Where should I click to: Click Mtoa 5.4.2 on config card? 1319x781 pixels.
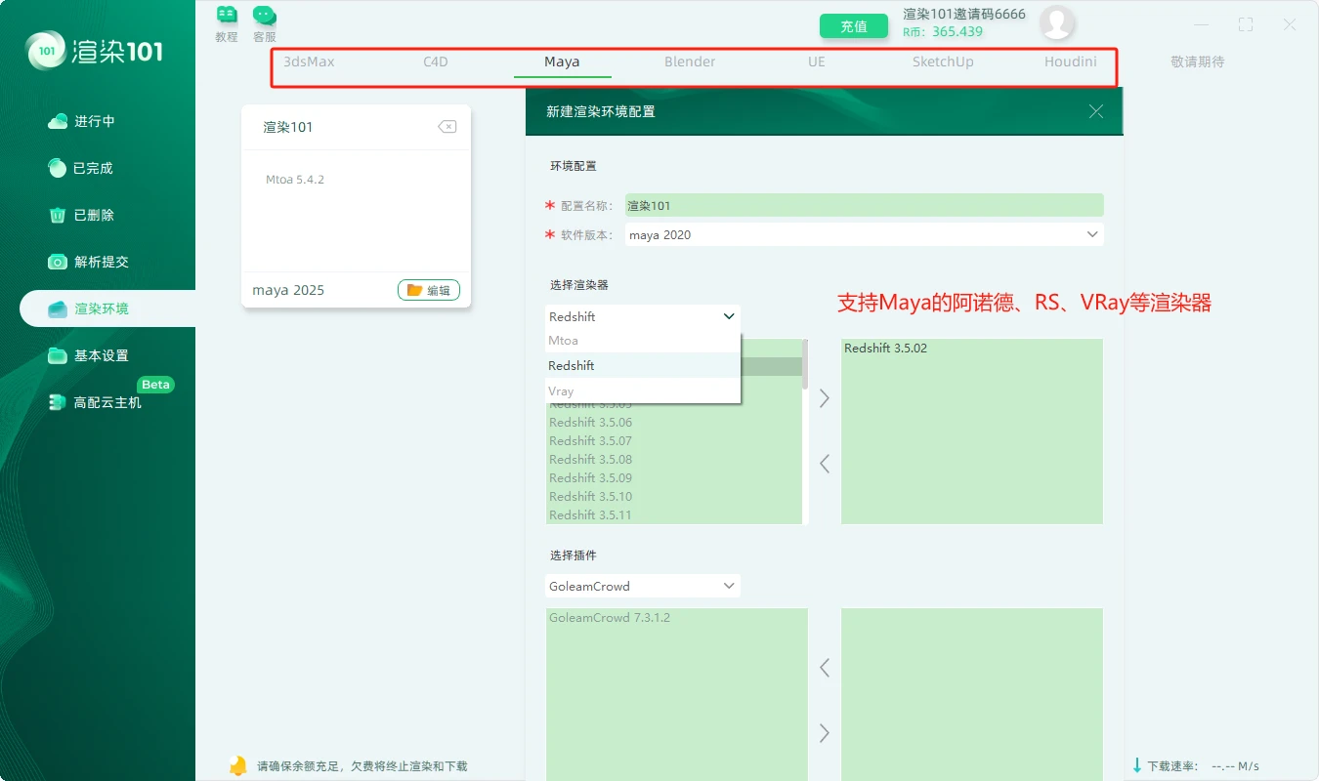tap(294, 180)
